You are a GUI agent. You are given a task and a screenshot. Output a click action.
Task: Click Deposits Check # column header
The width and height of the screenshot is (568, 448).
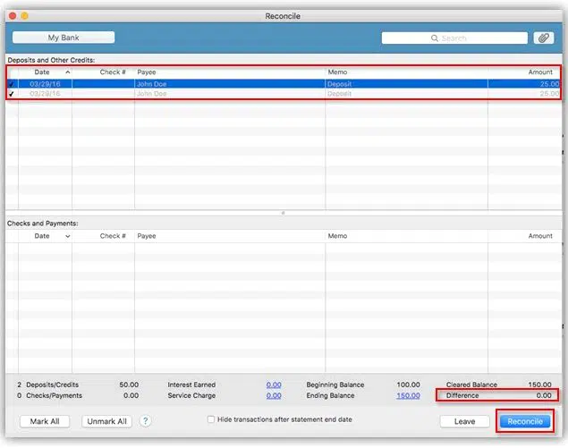point(103,72)
